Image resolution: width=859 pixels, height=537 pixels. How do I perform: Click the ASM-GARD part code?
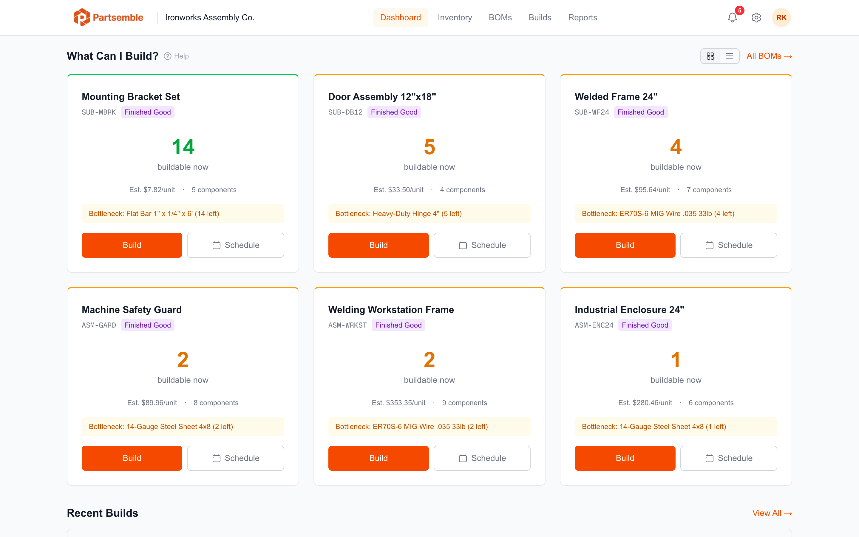99,325
